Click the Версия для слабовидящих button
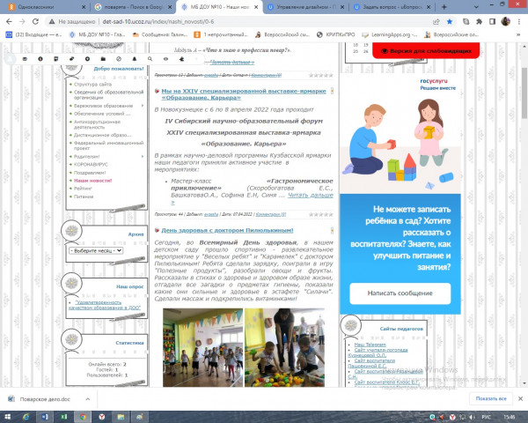 (426, 51)
